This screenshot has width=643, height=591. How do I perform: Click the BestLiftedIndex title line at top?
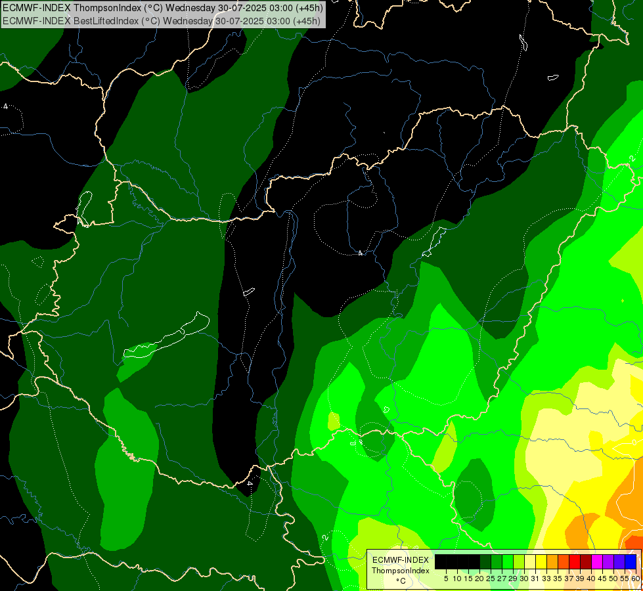(x=161, y=20)
